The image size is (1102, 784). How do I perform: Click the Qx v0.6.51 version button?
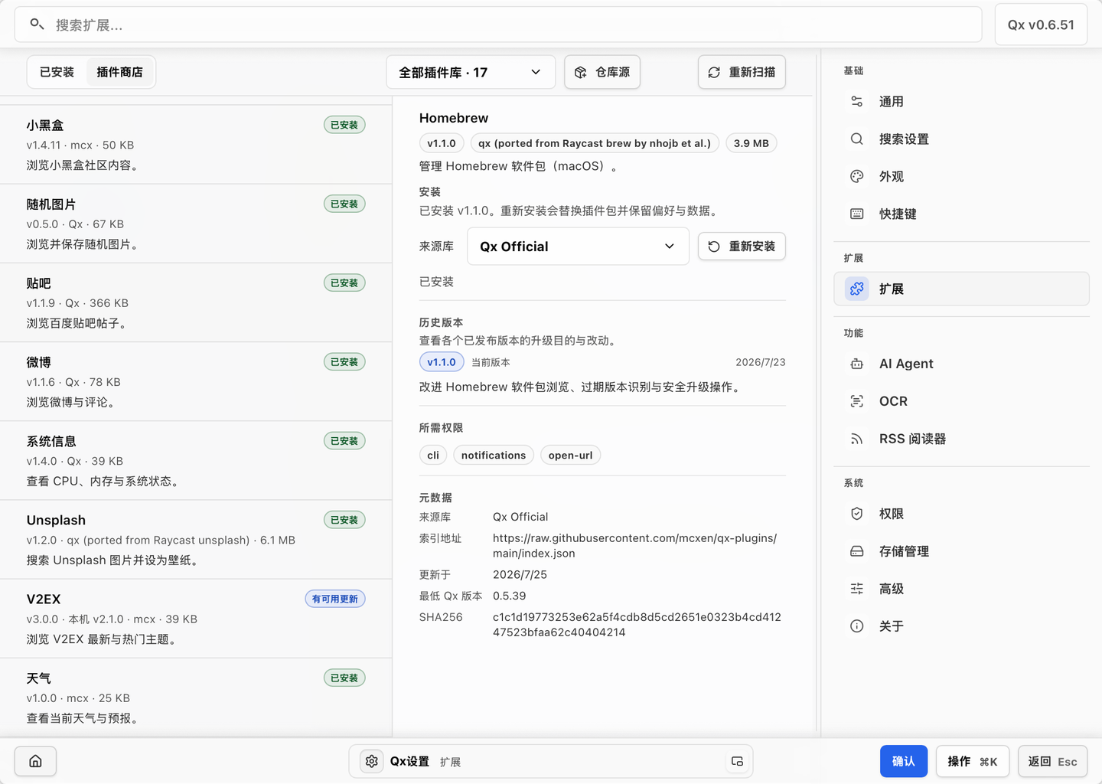tap(1041, 25)
